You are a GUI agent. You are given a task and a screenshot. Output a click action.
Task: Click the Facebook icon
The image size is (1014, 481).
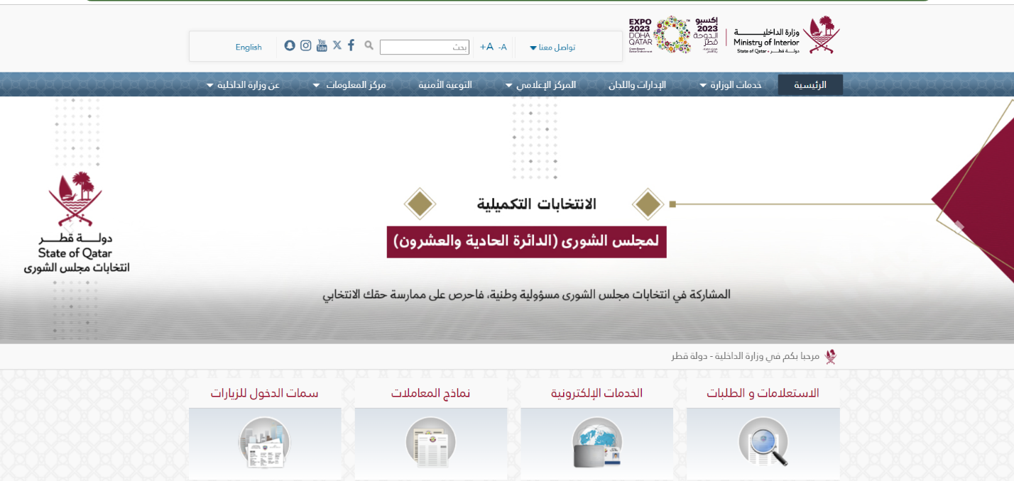point(351,45)
